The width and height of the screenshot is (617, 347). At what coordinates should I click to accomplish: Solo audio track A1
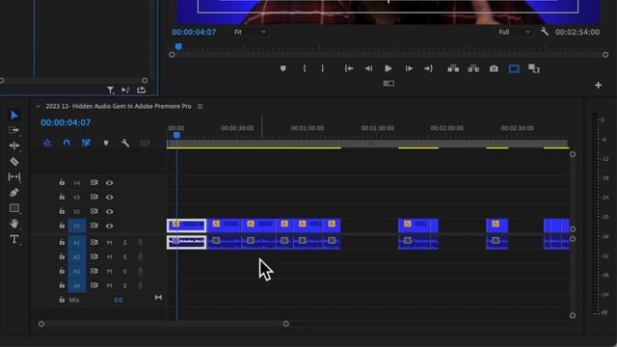coord(124,243)
